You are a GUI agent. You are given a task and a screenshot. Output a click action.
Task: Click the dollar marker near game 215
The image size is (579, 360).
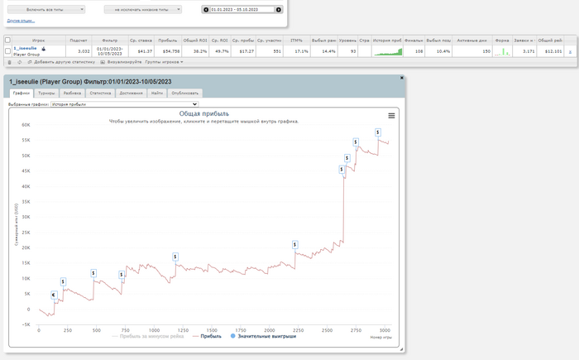63,281
